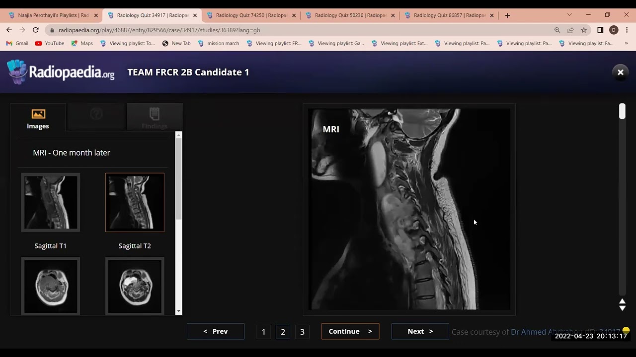Bookmark this page with the star
636x357 pixels.
point(584,30)
